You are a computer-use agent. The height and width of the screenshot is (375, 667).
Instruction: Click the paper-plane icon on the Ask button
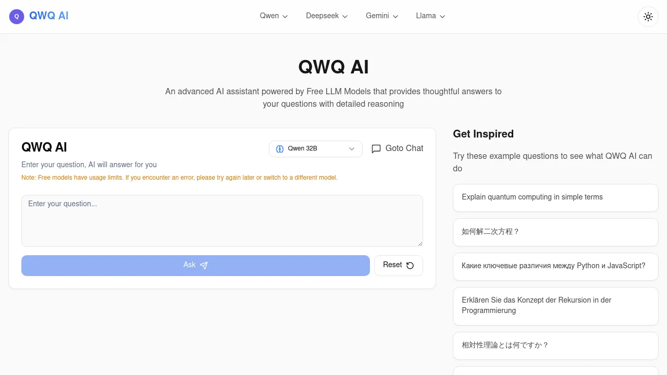(204, 266)
